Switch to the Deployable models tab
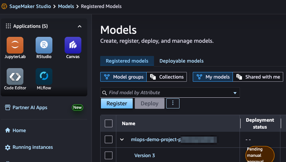 click(182, 61)
